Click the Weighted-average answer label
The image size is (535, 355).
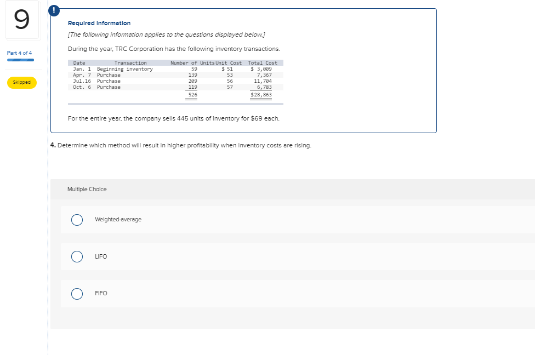click(x=118, y=220)
